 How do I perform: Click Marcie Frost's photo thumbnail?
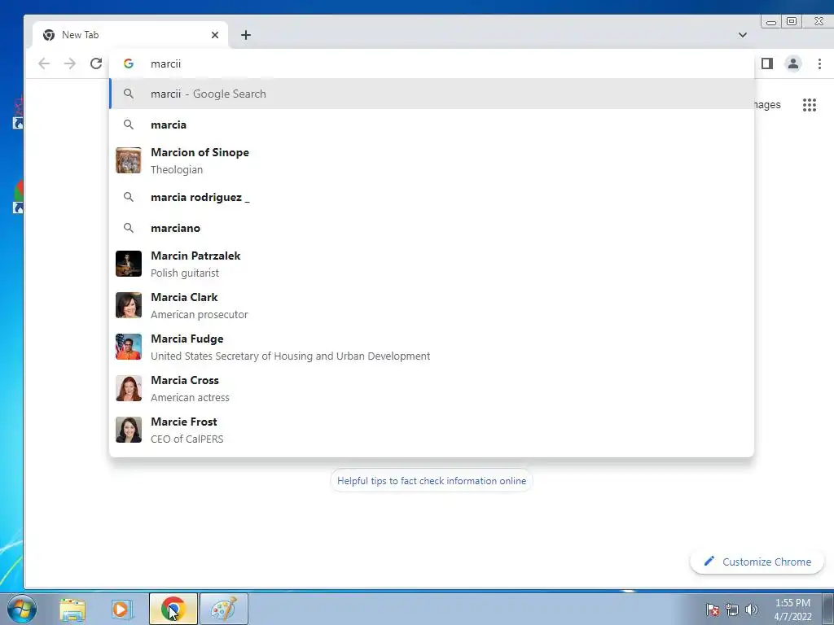coord(129,430)
